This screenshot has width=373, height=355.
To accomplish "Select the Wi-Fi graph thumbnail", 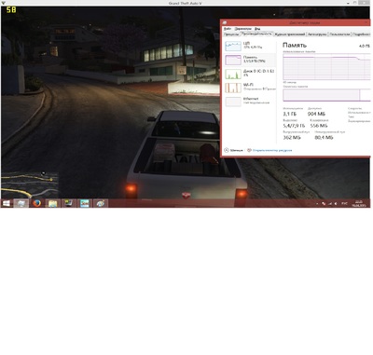I will pyautogui.click(x=233, y=88).
